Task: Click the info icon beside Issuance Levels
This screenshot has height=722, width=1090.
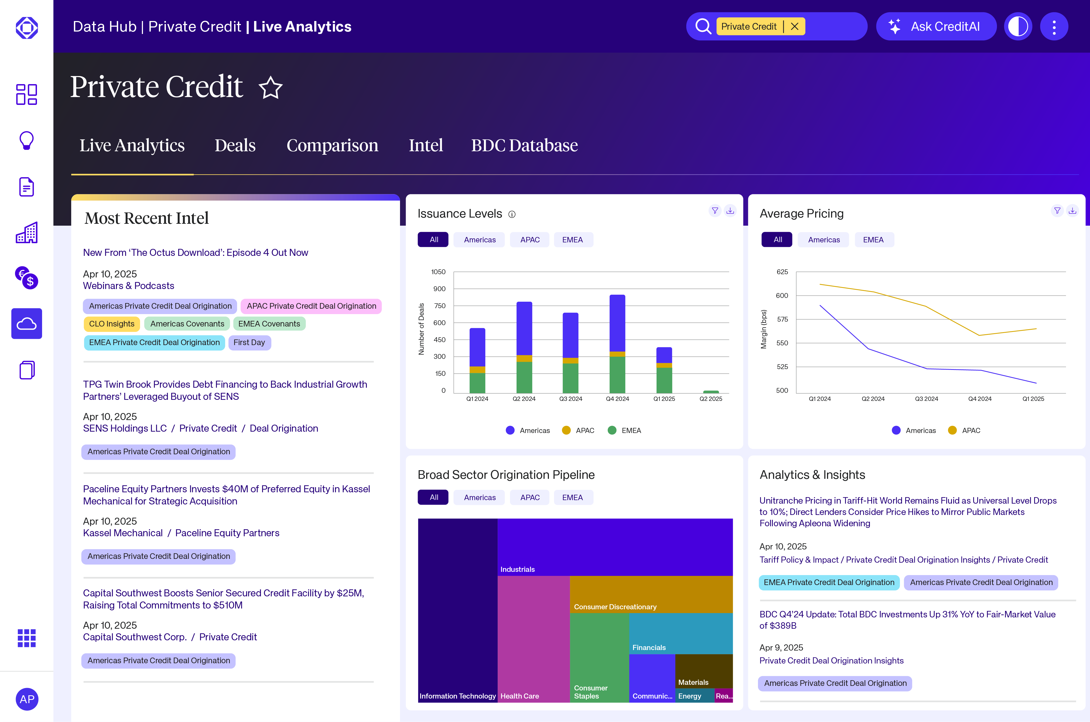Action: 512,214
